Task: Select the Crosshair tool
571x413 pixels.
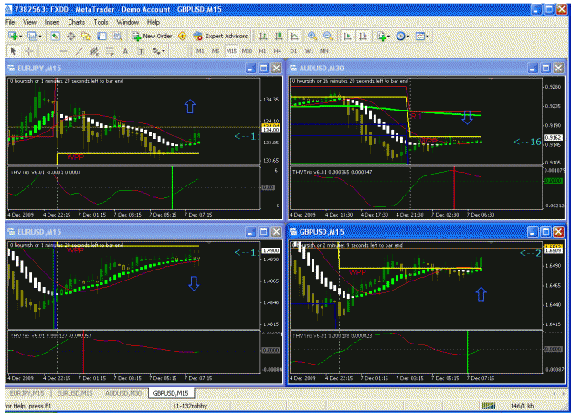Action: tap(29, 51)
